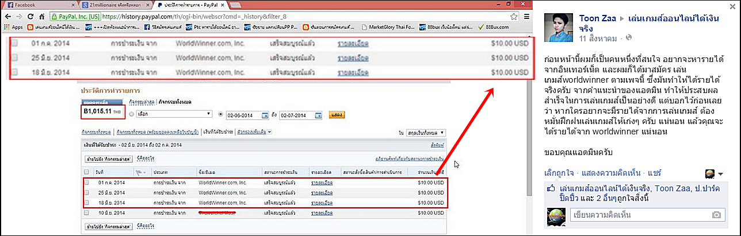The width and height of the screenshot is (741, 236).
Task: Open Toon Zaa's profile picture
Action: (x=560, y=26)
